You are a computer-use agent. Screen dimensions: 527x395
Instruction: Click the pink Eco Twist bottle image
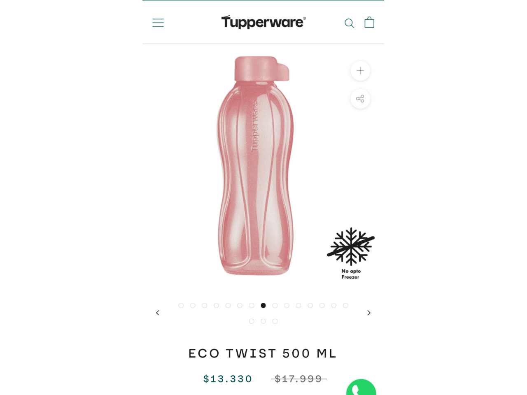256,166
